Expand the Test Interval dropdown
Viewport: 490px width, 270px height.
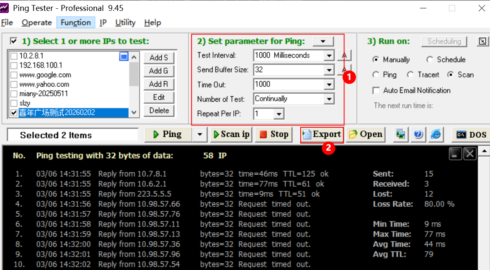[329, 56]
